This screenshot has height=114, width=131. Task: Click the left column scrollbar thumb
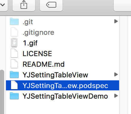[x=2, y=92]
